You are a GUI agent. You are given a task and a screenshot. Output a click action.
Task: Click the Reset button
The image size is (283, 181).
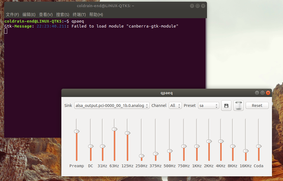point(257,105)
